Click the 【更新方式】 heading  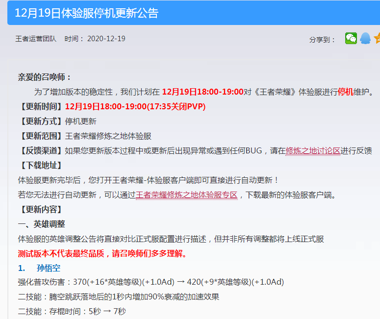(x=42, y=122)
